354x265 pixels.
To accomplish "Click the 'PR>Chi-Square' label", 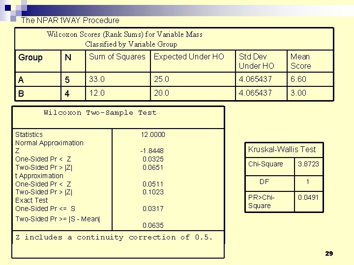I will 261,202.
